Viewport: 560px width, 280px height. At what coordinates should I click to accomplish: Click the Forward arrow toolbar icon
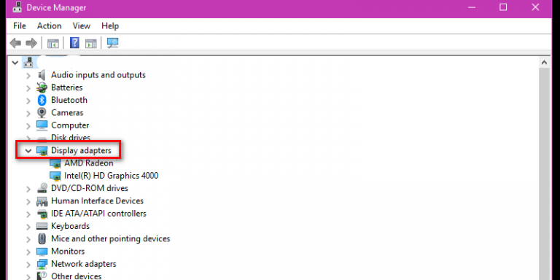[x=31, y=43]
